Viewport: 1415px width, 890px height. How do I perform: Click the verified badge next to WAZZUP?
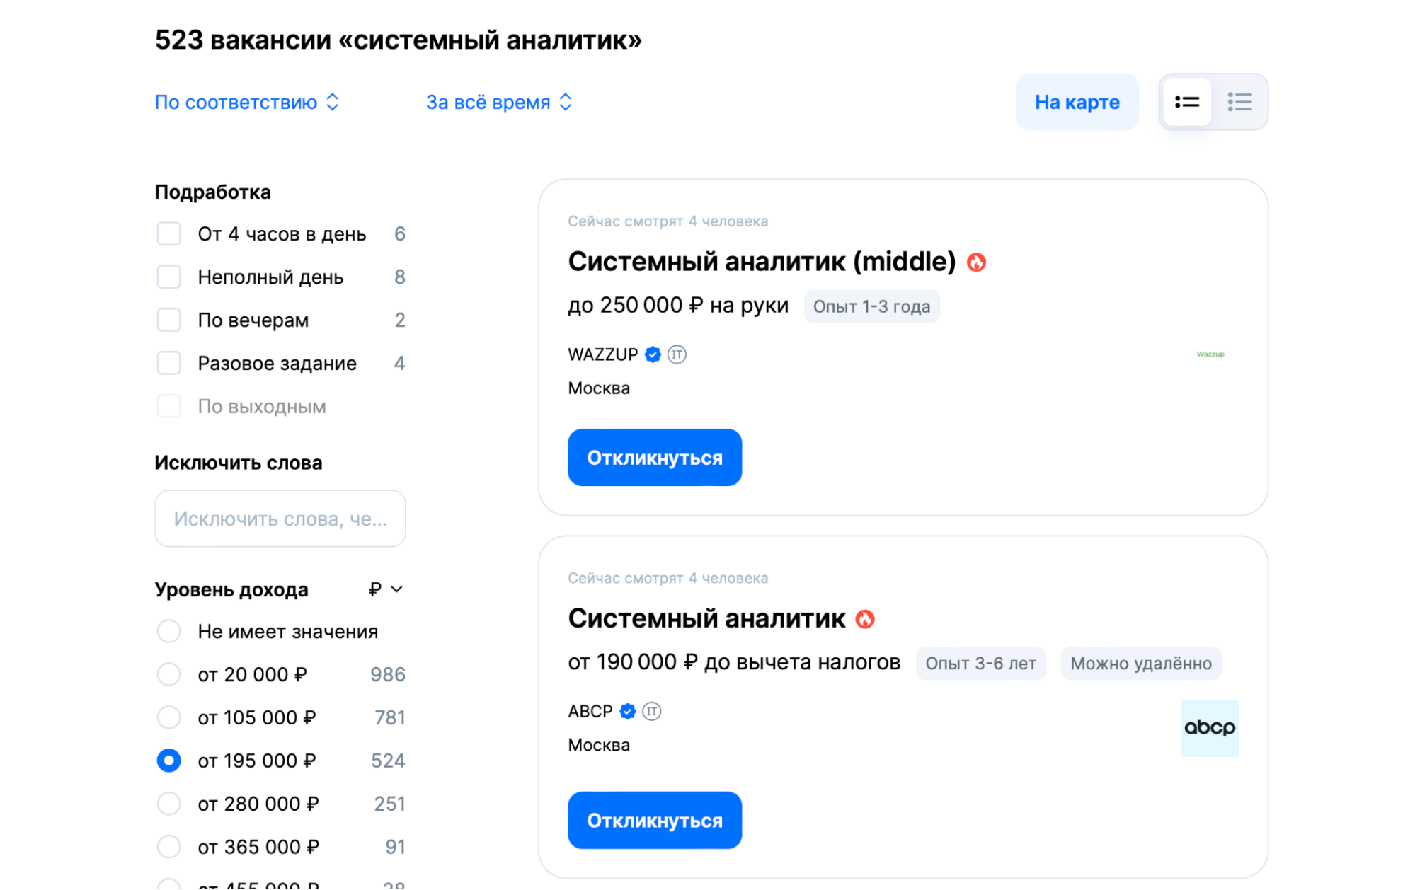click(x=652, y=354)
